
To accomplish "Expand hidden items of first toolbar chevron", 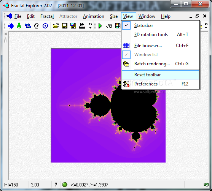I will [90, 25].
